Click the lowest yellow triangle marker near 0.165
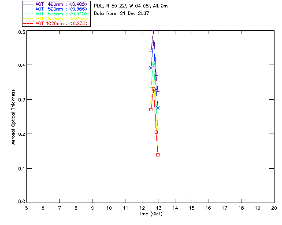This screenshot has height=225, width=282. tap(158, 146)
